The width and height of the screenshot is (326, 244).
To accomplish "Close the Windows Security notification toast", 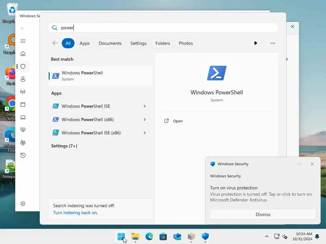I will (312, 164).
